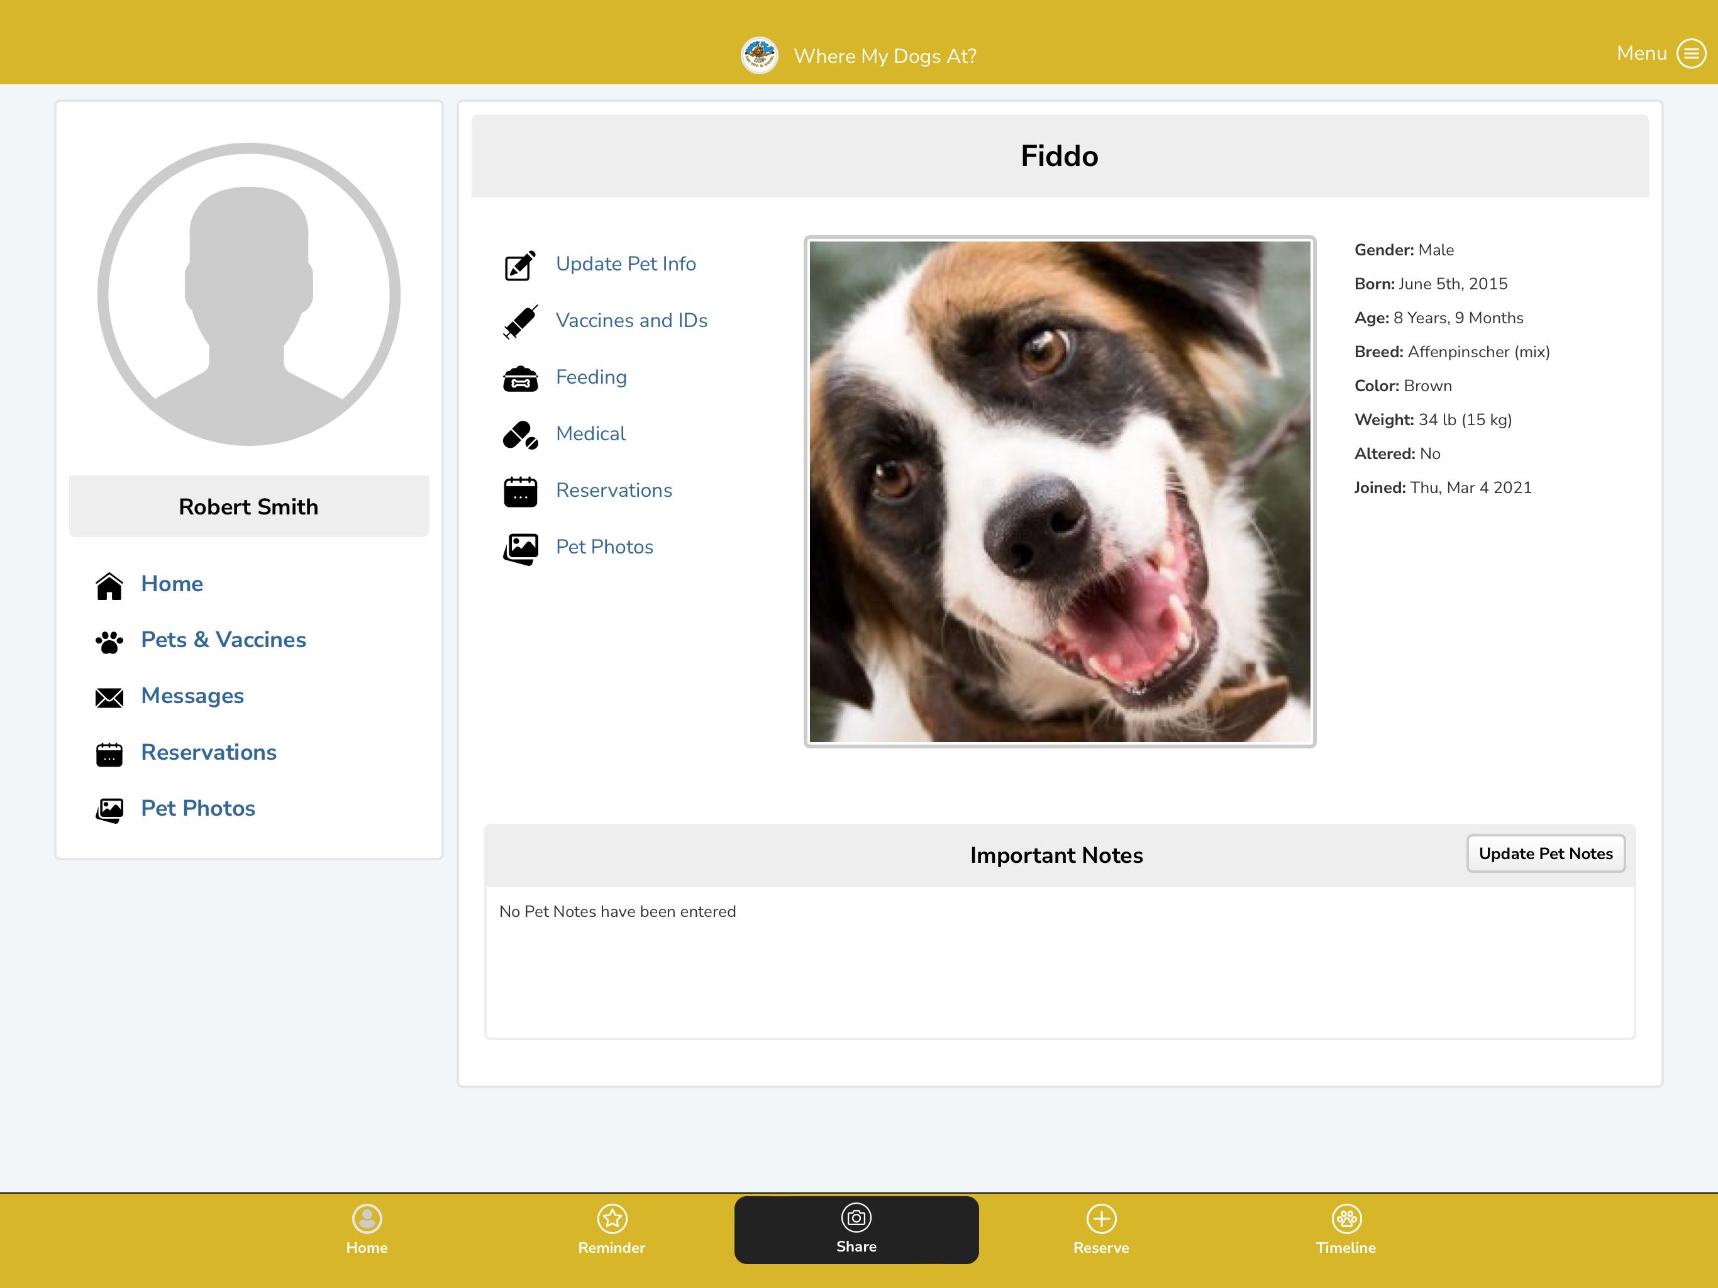Open the Medical link
The height and width of the screenshot is (1288, 1718).
[590, 433]
